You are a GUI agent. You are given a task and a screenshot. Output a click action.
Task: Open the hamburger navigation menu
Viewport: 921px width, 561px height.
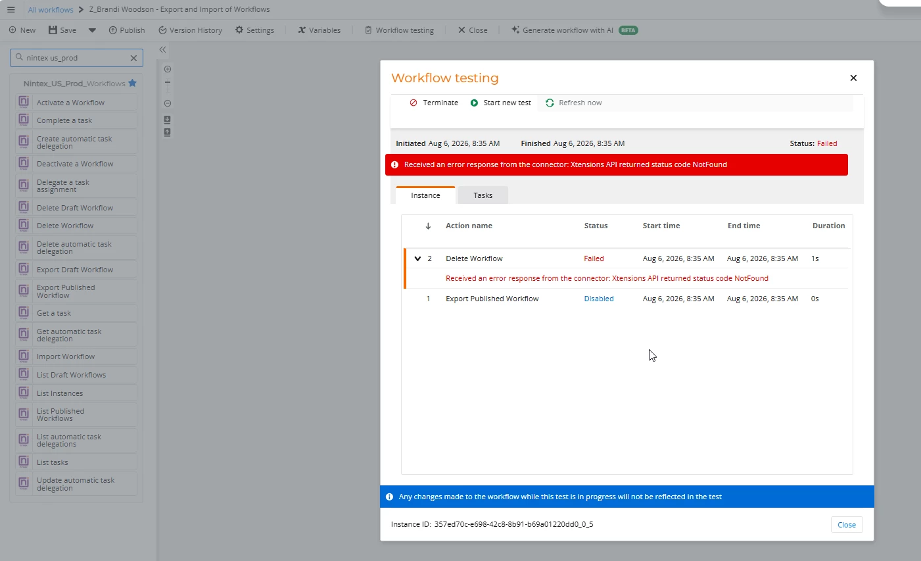point(11,10)
